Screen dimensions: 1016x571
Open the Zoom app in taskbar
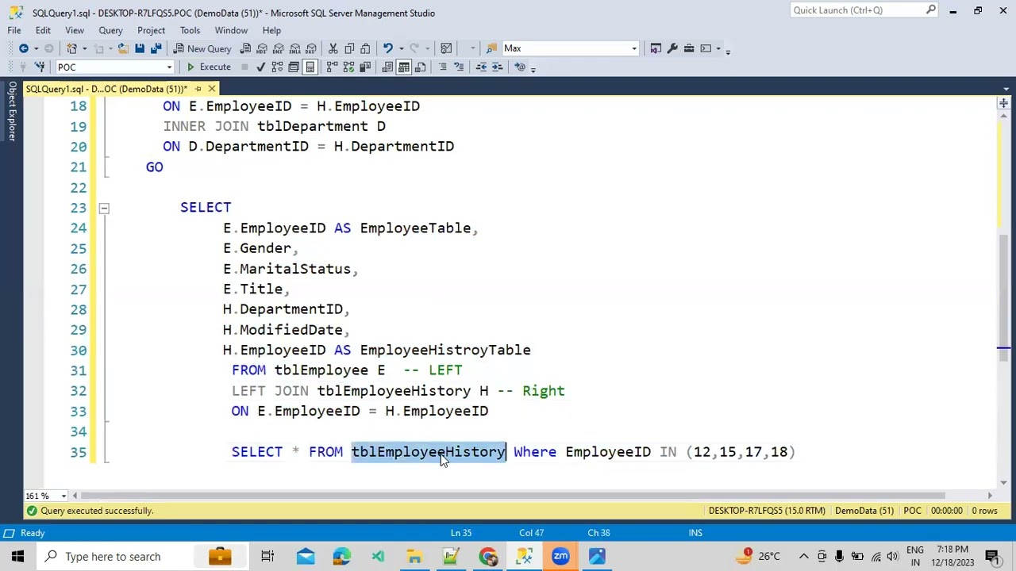[560, 556]
